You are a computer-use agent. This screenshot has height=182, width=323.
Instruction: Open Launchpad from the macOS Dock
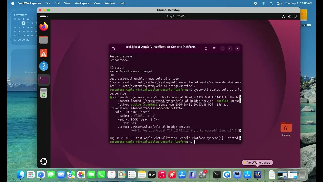click(x=31, y=174)
